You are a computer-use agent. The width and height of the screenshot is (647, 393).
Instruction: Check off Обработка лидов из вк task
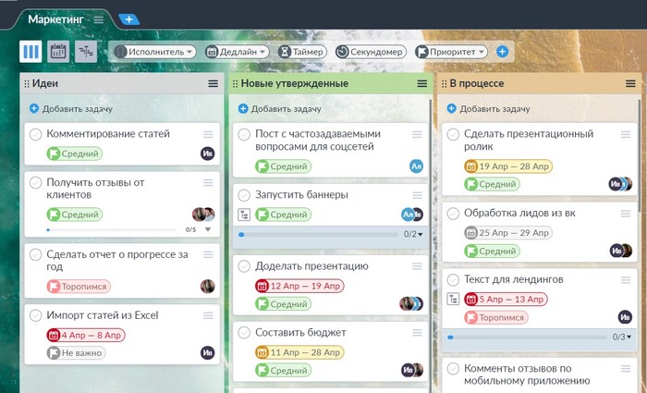453,214
